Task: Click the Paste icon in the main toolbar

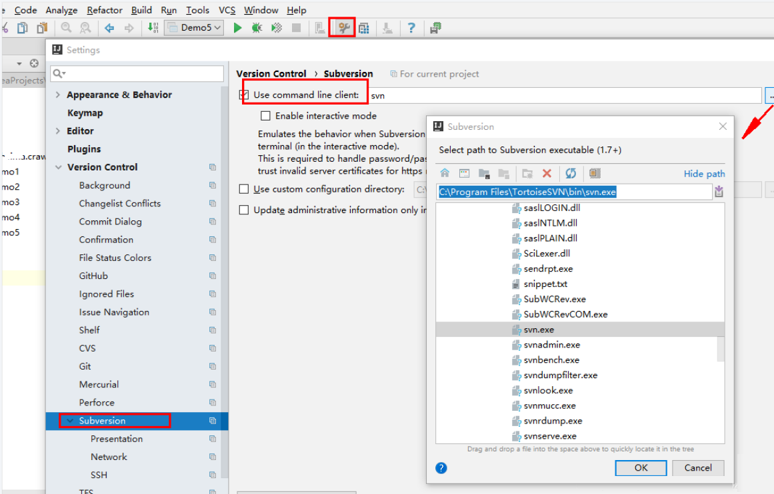Action: click(x=43, y=28)
